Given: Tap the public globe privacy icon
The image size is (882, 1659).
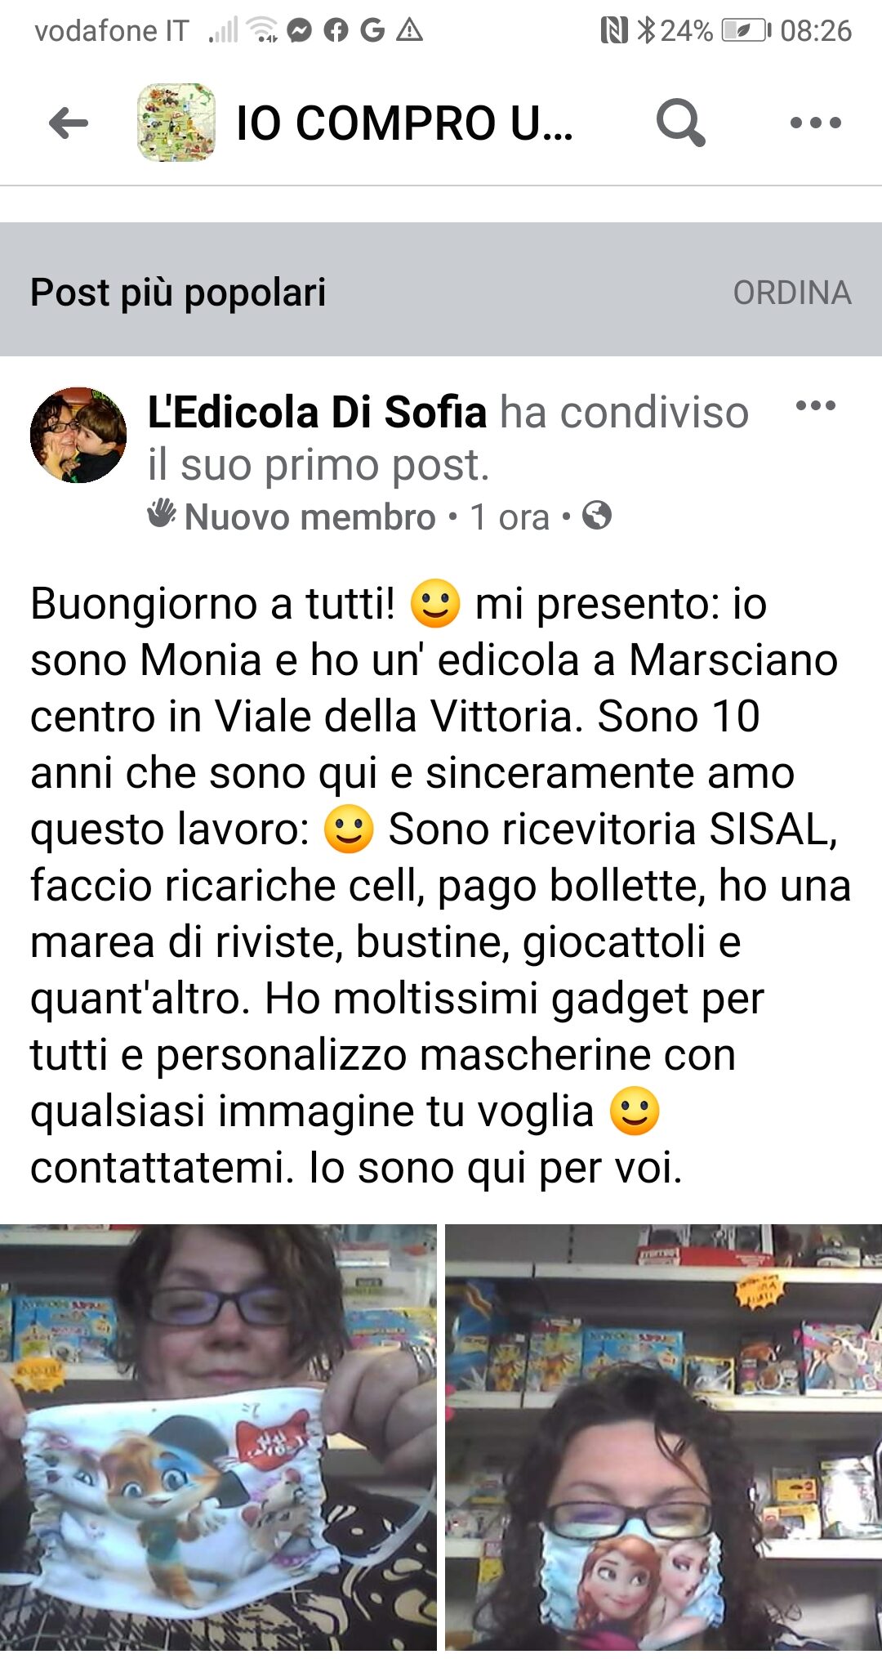Looking at the screenshot, I should point(597,516).
